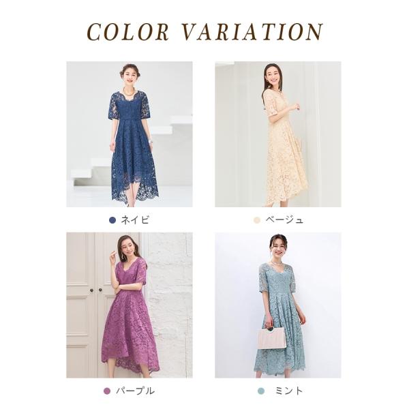Click the パープル color label

[135, 391]
